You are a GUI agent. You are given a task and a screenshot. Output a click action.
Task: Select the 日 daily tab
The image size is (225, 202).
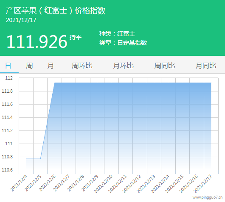coord(8,66)
